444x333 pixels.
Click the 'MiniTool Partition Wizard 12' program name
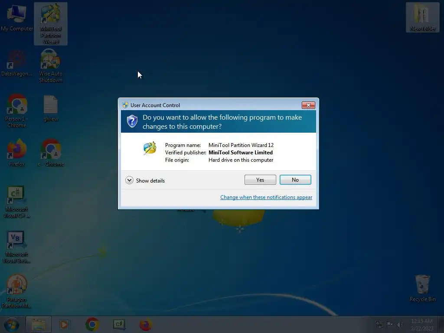point(241,145)
